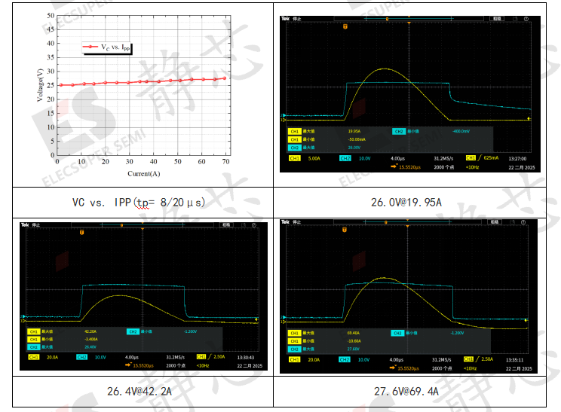Click the trigger level value 625mA
561x412 pixels.
(491, 157)
